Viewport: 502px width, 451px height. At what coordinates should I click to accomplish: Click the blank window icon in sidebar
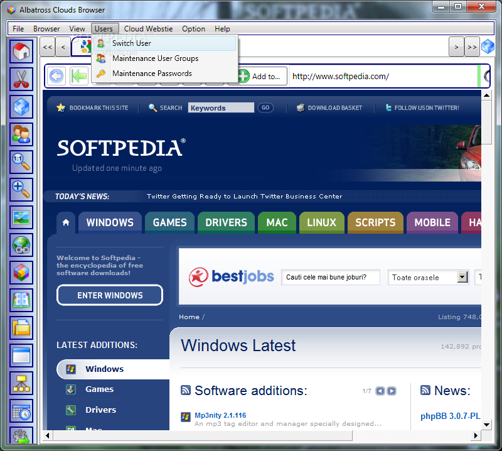pyautogui.click(x=21, y=355)
